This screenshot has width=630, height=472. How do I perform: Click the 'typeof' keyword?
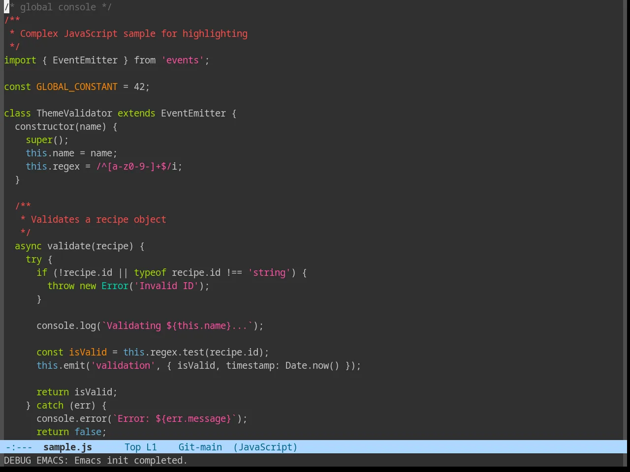pyautogui.click(x=150, y=272)
